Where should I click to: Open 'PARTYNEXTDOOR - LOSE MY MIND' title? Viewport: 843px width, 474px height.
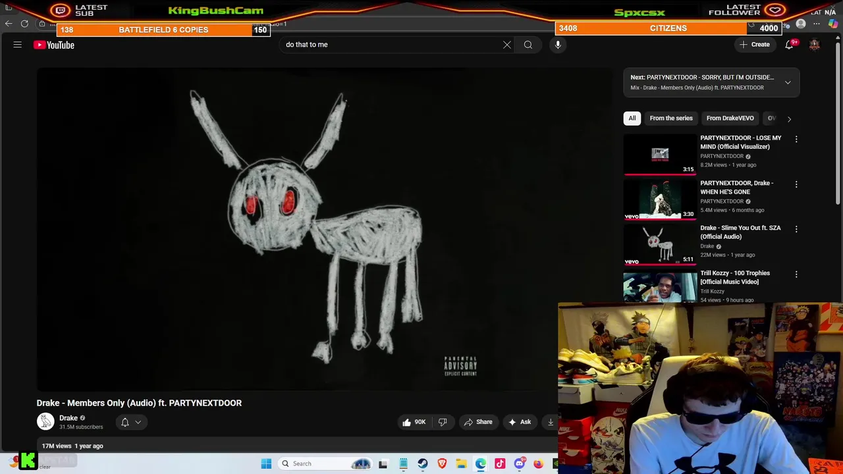click(x=740, y=142)
